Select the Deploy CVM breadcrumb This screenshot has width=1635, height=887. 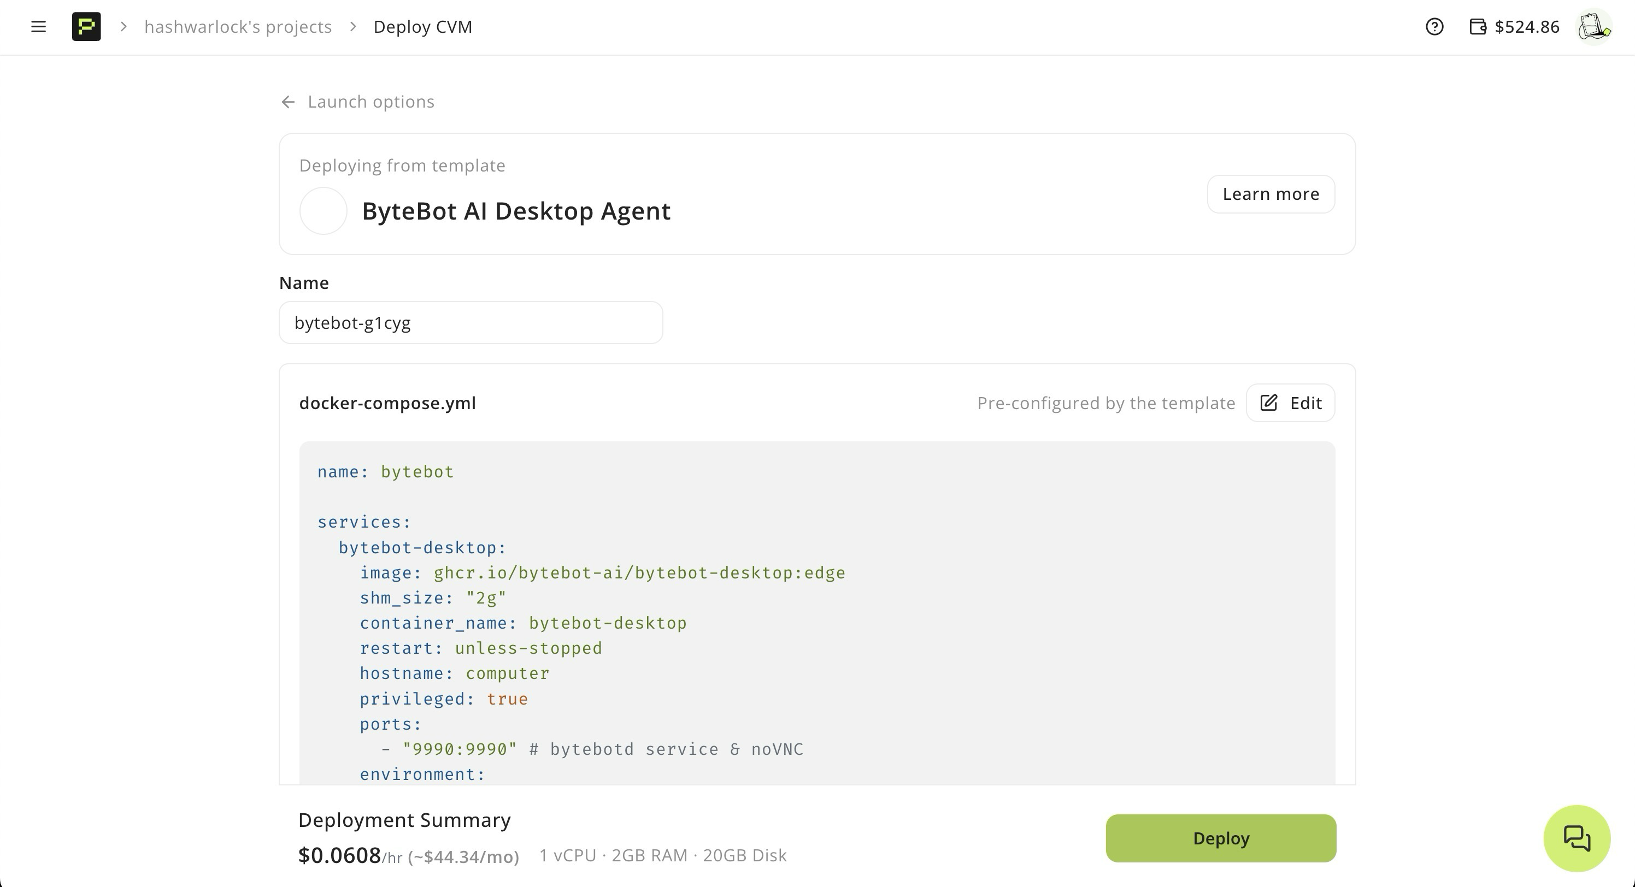[x=423, y=27]
